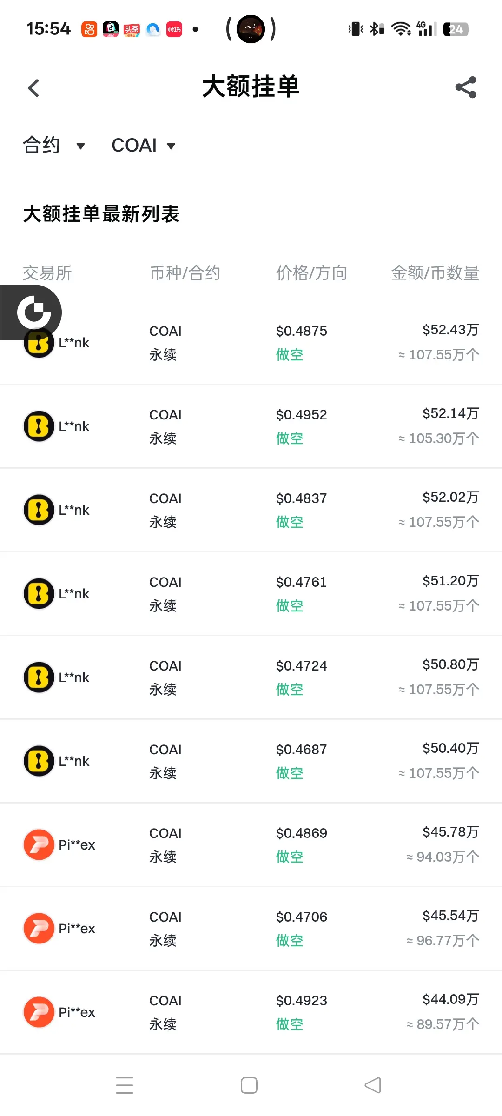The width and height of the screenshot is (502, 1116).
Task: Tap the back arrow at top left
Action: (33, 88)
